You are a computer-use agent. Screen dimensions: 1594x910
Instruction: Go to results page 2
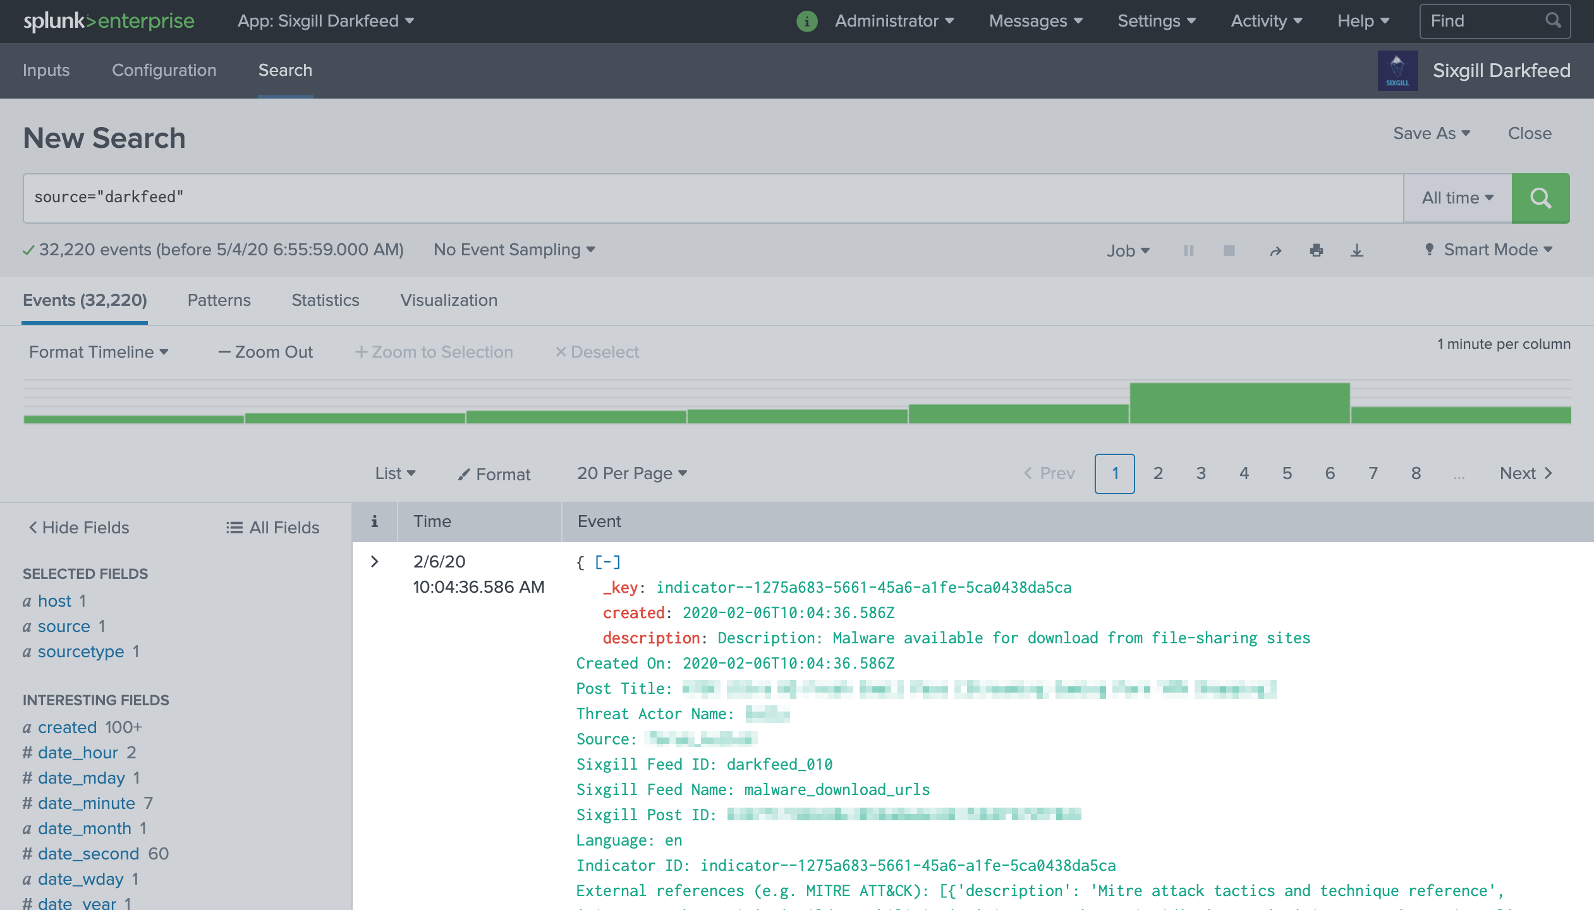click(1158, 473)
